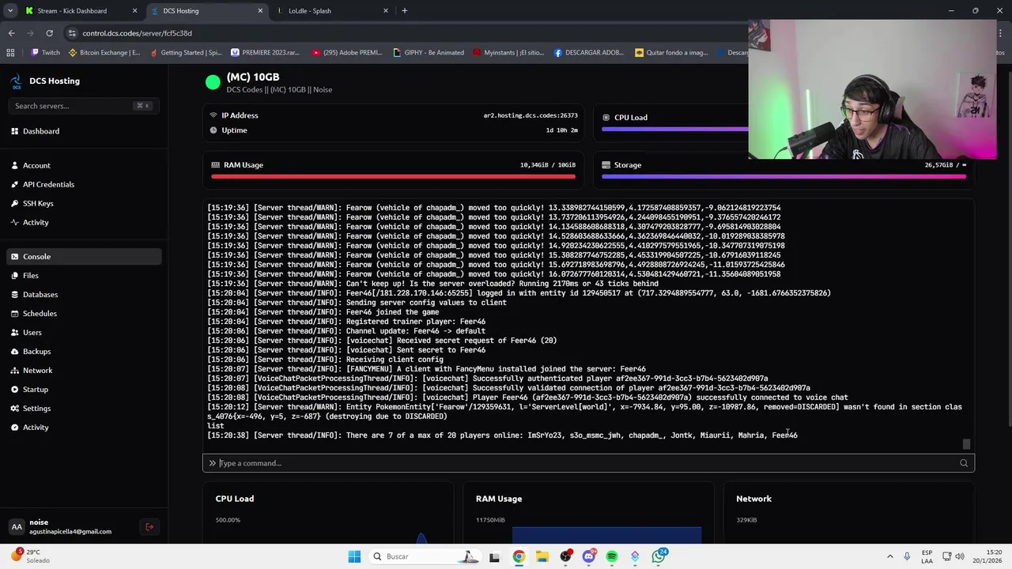1012x569 pixels.
Task: Close the Stream - Kick Dashboard tab
Action: (x=134, y=11)
